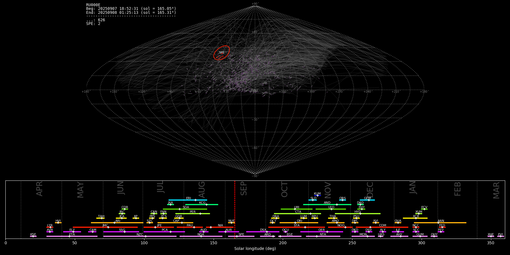The height and width of the screenshot is (255, 510).
Task: Click the HYD shower label
Action: (358, 212)
